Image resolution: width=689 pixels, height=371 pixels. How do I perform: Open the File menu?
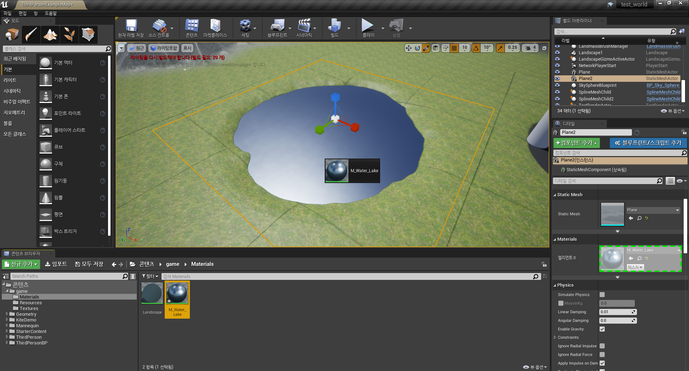point(8,13)
